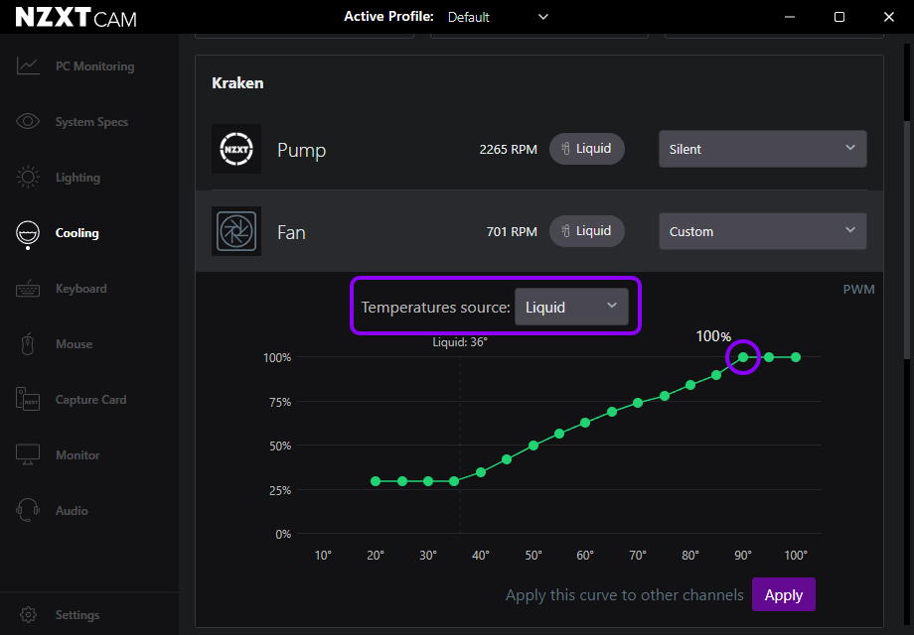Open the Fan Custom mode dropdown
Image resolution: width=914 pixels, height=635 pixels.
pos(762,231)
